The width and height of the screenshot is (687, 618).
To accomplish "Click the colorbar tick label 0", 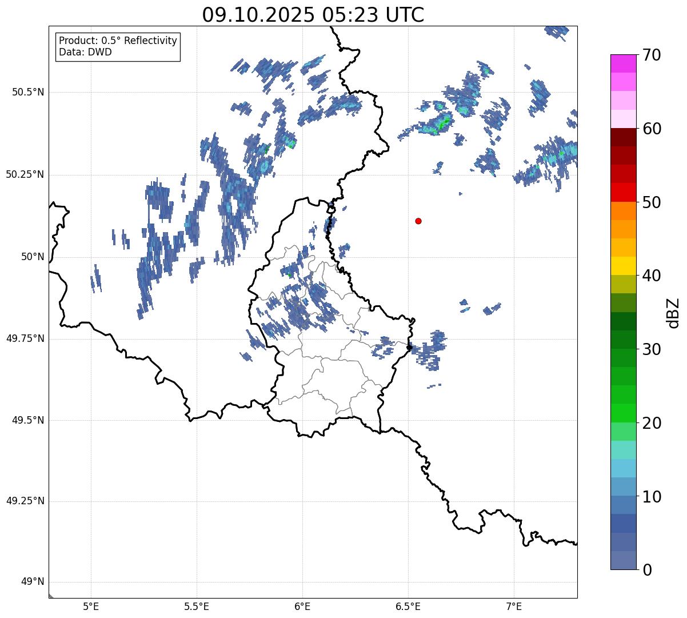I will click(x=647, y=570).
